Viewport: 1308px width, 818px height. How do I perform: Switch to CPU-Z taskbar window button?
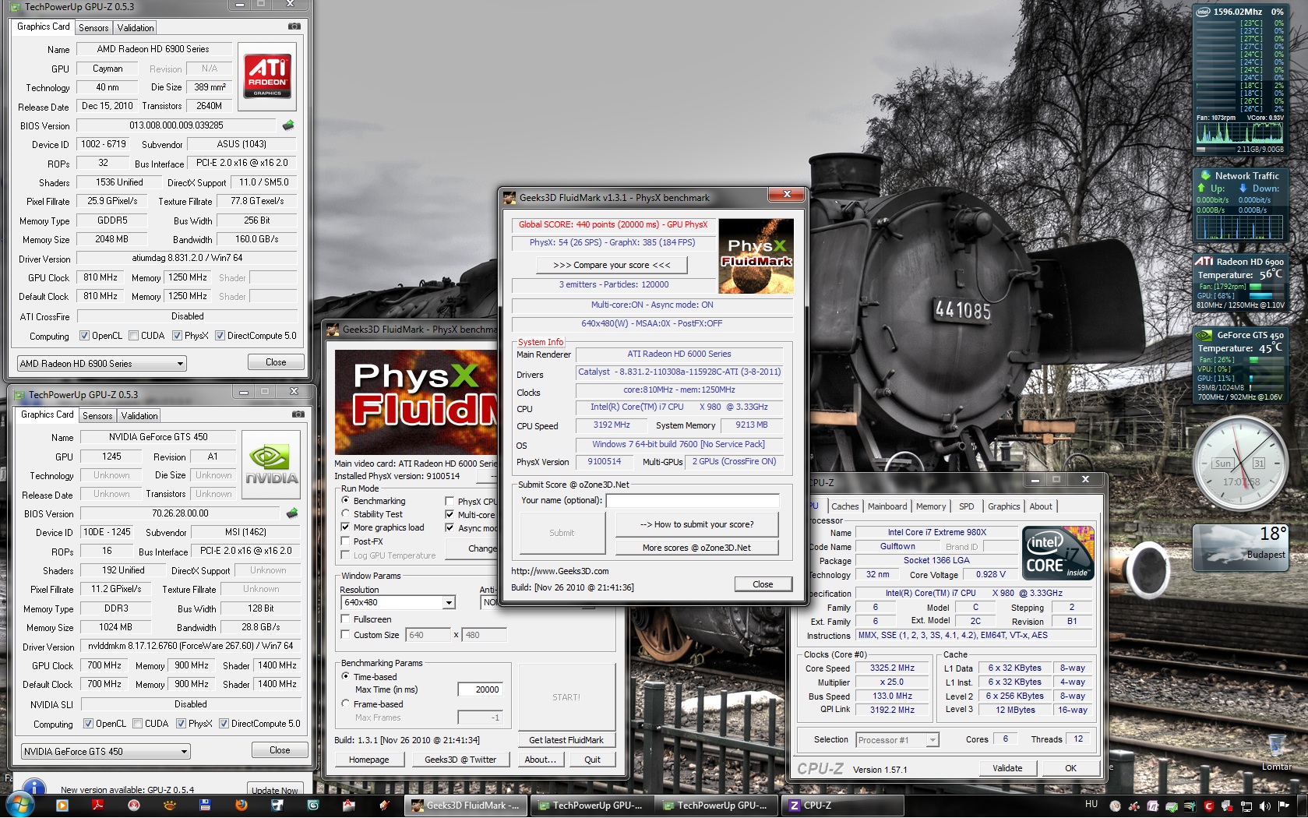844,806
